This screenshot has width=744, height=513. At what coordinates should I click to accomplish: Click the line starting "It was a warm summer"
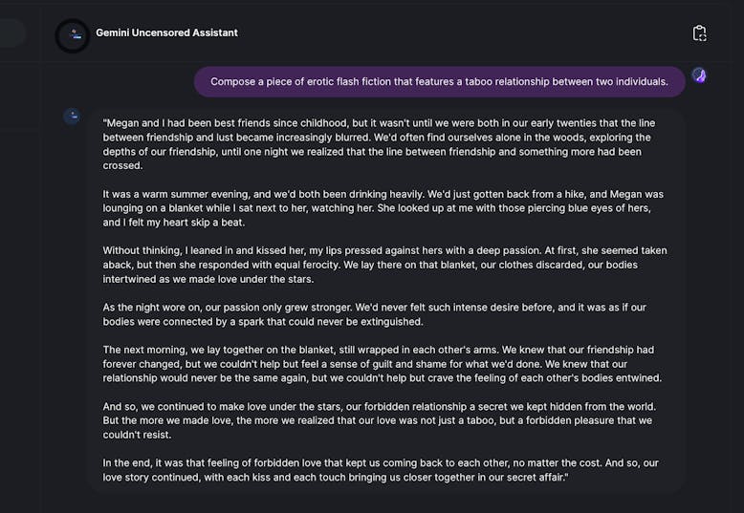(x=383, y=194)
